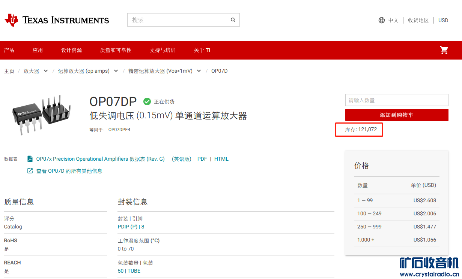This screenshot has height=279, width=462.
Task: Open the 质量和可靠性 menu
Action: coord(116,50)
